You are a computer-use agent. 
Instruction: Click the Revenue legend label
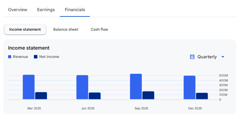click(20, 57)
